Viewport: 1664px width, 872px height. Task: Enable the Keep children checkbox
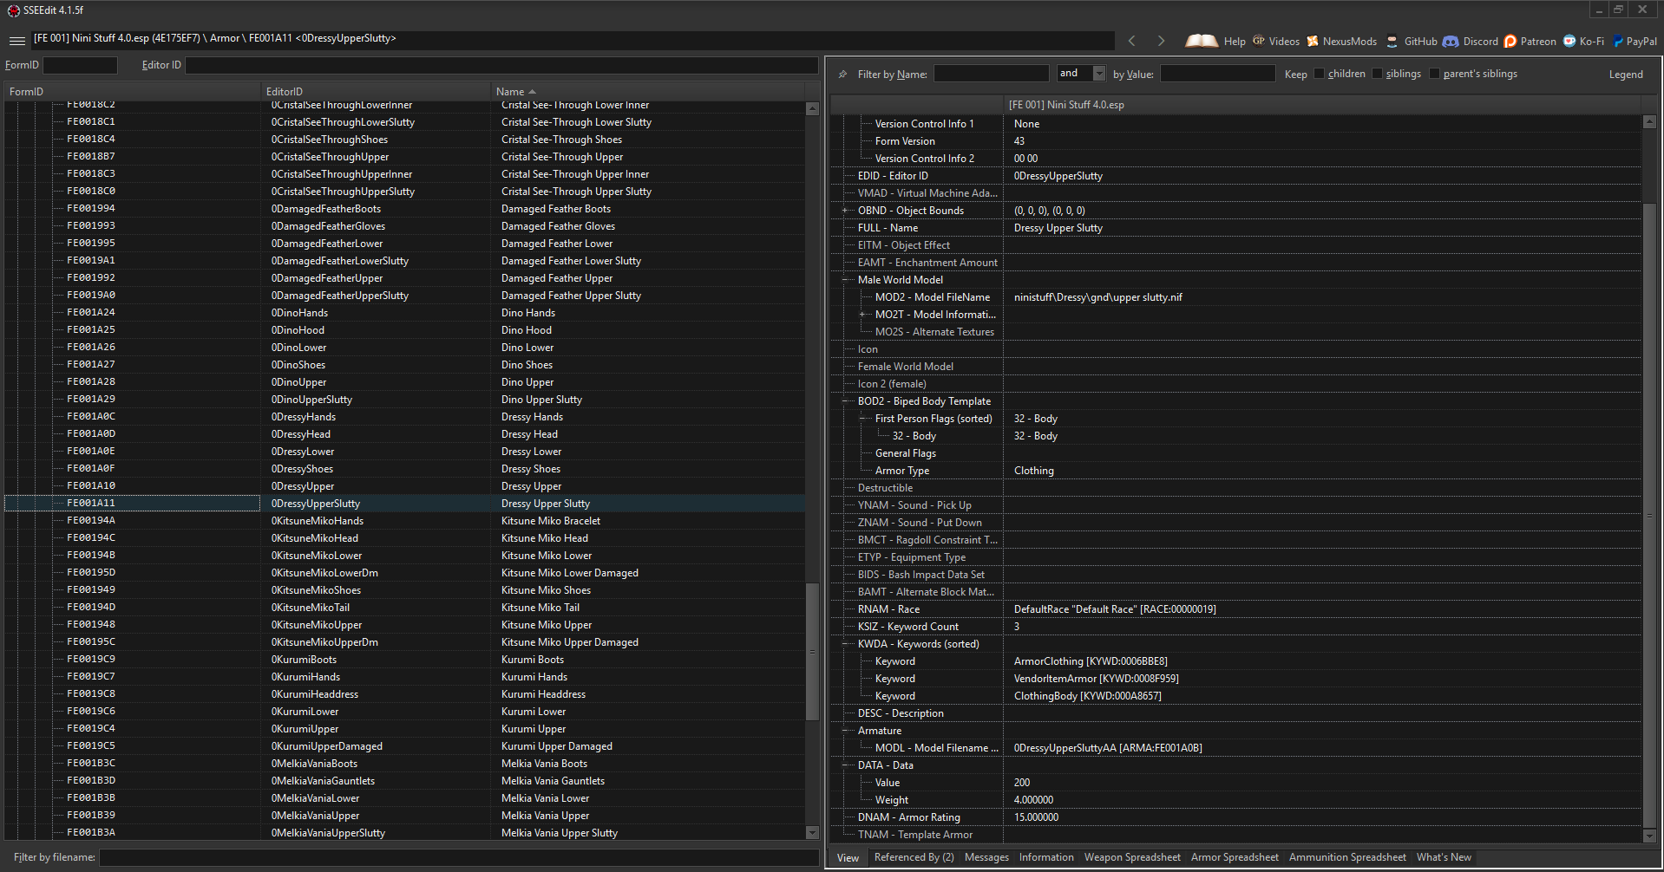(x=1320, y=74)
